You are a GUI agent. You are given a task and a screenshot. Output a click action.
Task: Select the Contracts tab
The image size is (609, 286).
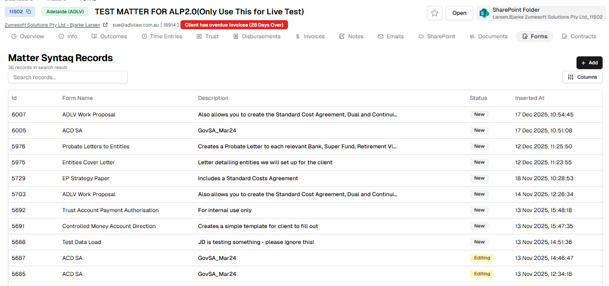pyautogui.click(x=579, y=37)
